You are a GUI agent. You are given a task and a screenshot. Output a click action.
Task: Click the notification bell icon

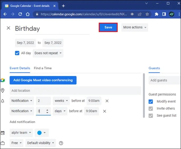coord(3,101)
